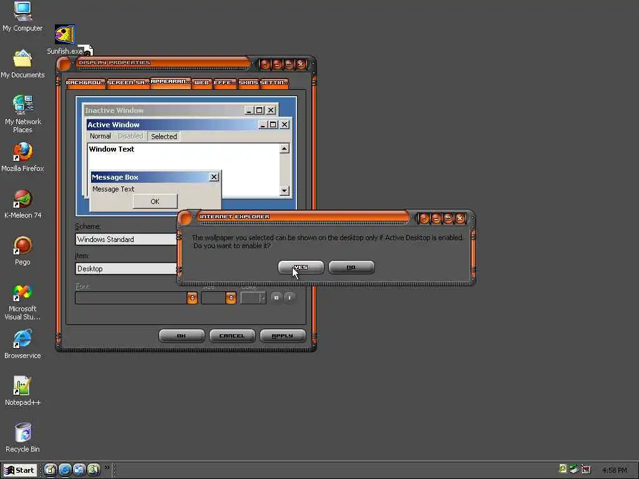Viewport: 639px width, 479px height.
Task: Click the preview scrollbar down arrow
Action: coord(285,191)
